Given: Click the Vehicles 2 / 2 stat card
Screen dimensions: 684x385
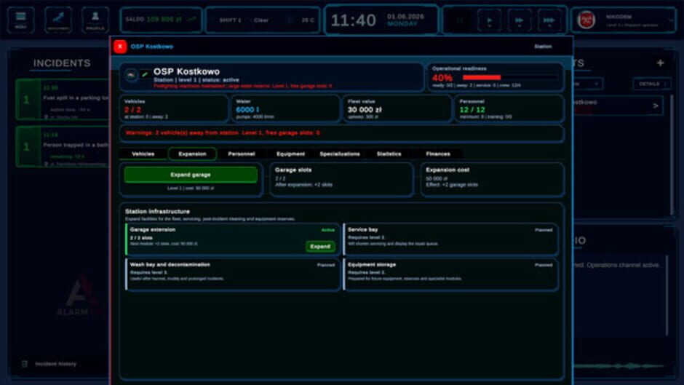Looking at the screenshot, I should (174, 108).
